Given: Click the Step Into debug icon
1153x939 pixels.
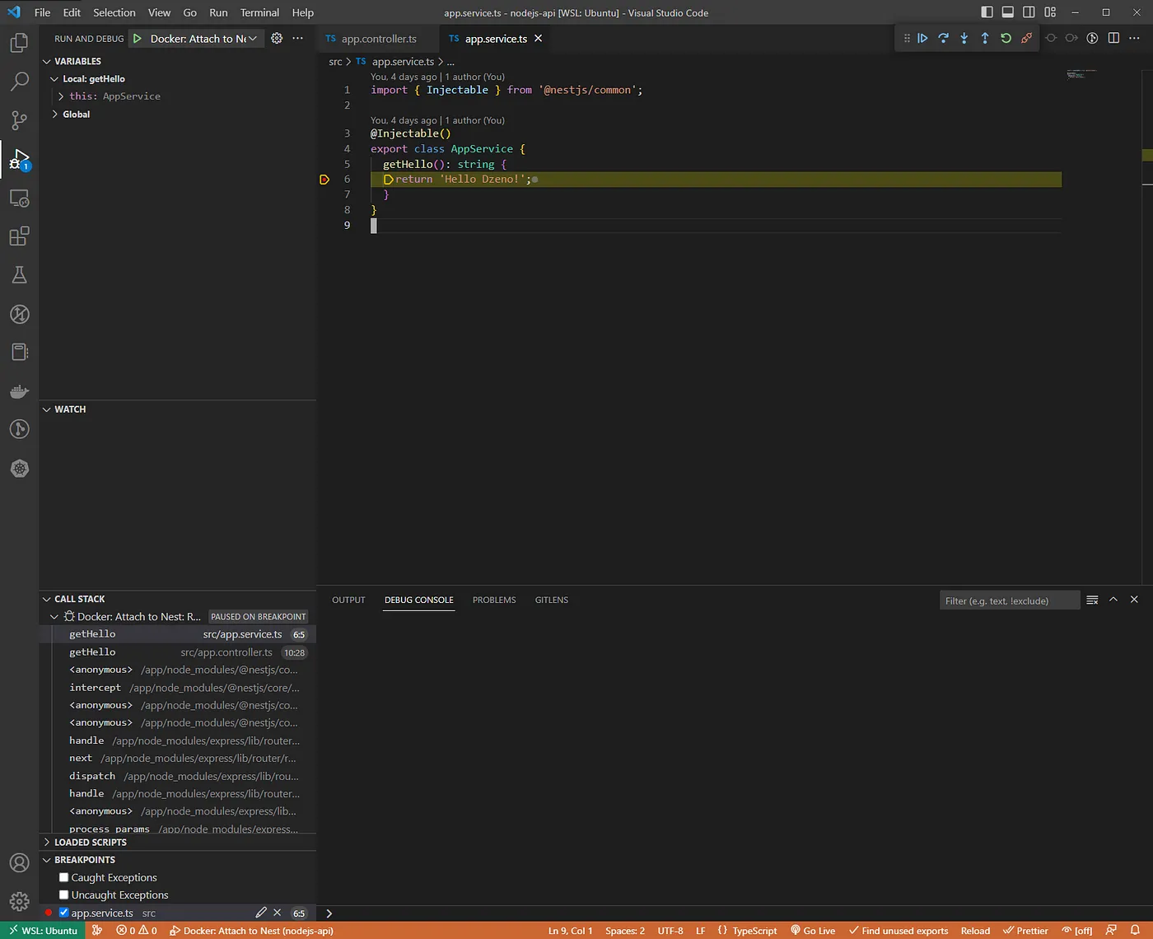Looking at the screenshot, I should click(964, 38).
